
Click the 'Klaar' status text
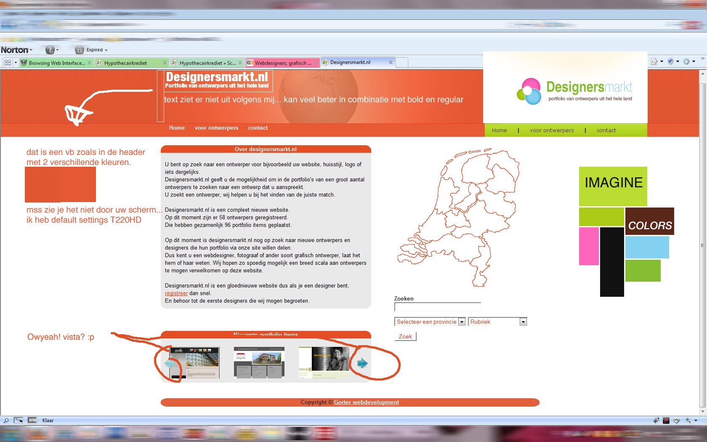[x=48, y=421]
